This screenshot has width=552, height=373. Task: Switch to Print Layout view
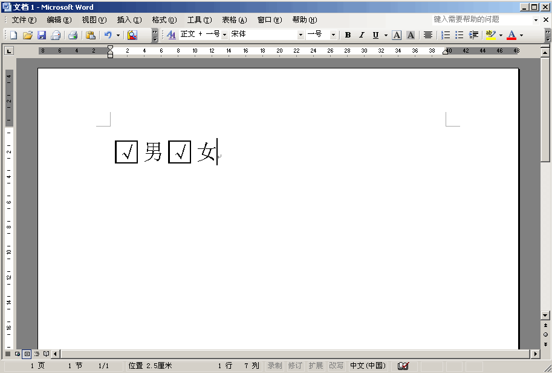pos(27,354)
